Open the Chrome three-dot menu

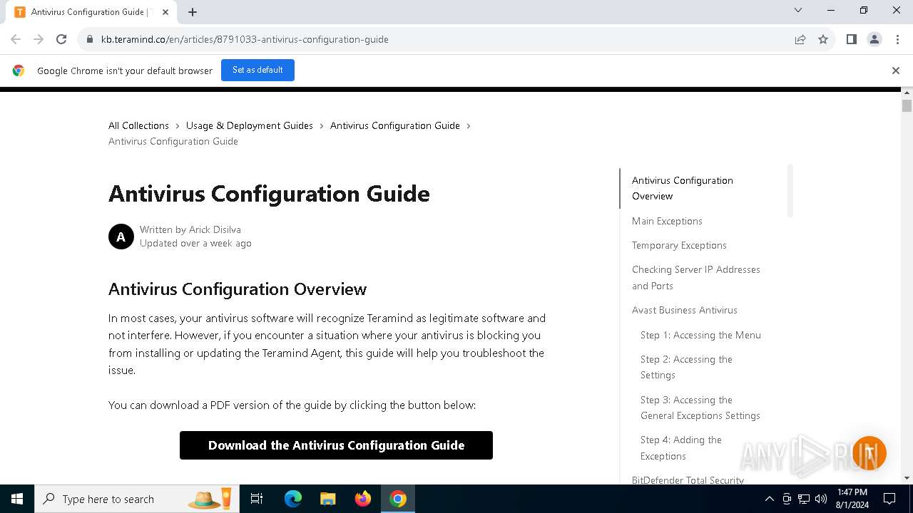[x=897, y=39]
